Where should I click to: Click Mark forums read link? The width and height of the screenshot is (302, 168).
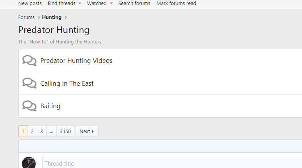coord(176,3)
